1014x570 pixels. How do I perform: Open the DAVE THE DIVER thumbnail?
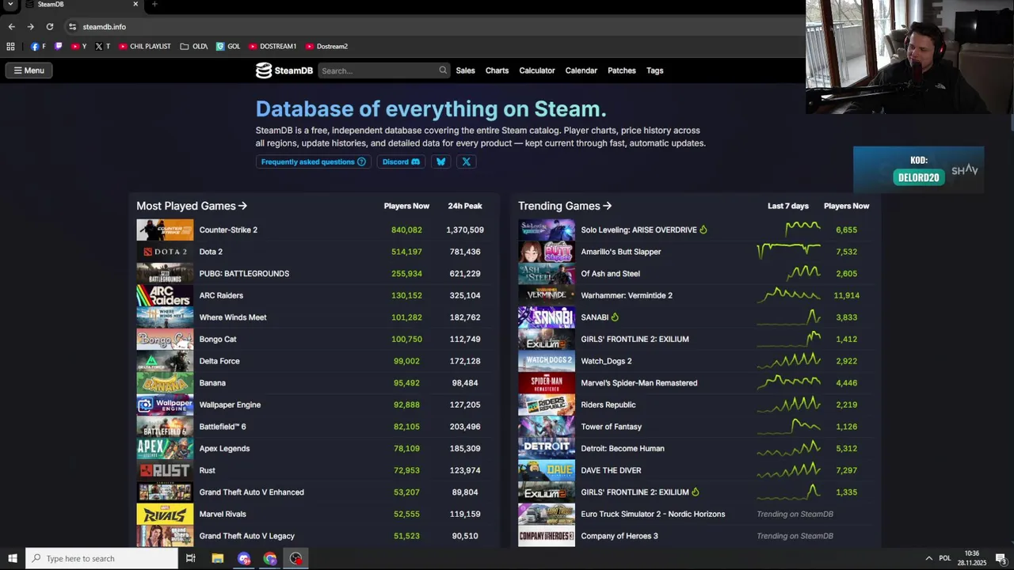point(547,470)
